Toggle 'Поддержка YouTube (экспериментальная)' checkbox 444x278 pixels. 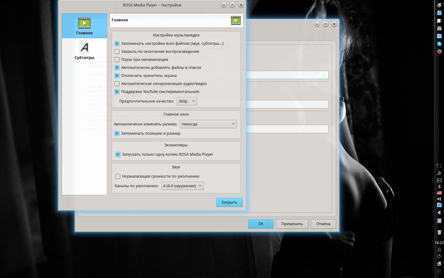point(117,92)
